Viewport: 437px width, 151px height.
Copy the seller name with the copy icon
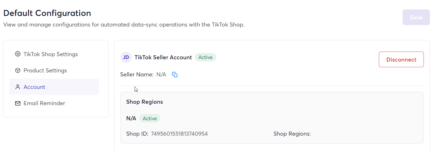(x=175, y=75)
